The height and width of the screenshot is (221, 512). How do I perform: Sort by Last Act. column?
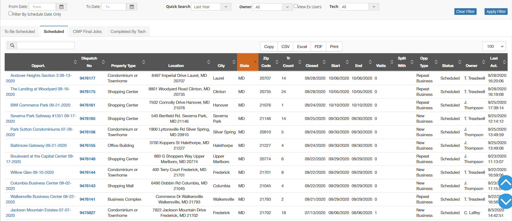pos(497,62)
